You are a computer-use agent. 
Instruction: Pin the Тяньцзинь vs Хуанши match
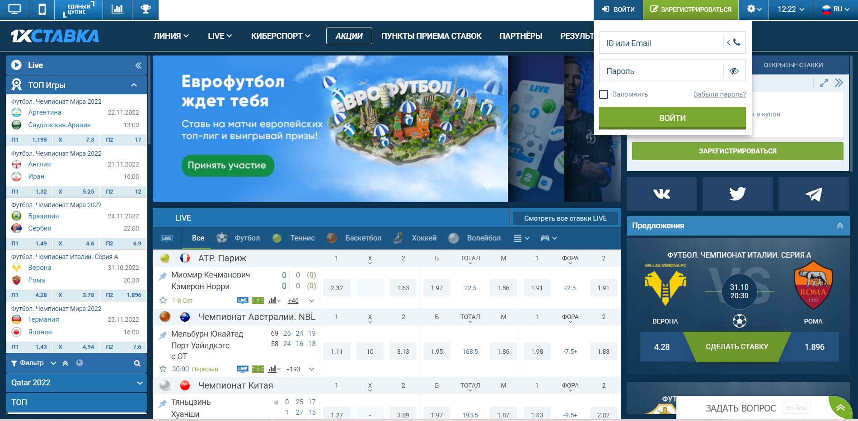[x=162, y=403]
